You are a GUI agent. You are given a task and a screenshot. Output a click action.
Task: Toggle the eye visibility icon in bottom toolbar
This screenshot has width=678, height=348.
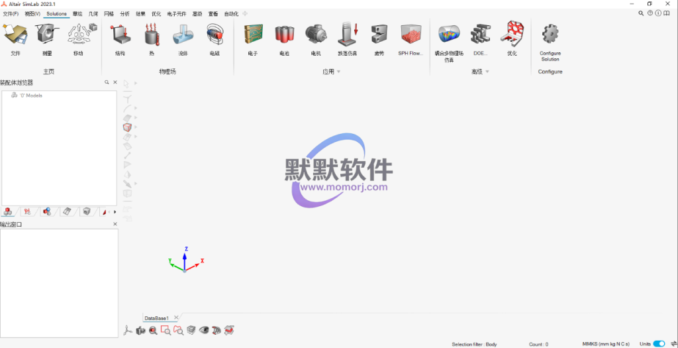[204, 330]
